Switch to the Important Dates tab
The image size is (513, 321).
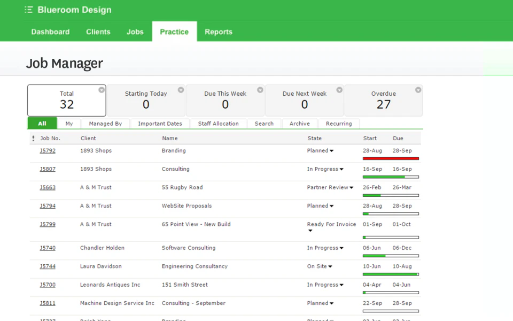point(160,123)
